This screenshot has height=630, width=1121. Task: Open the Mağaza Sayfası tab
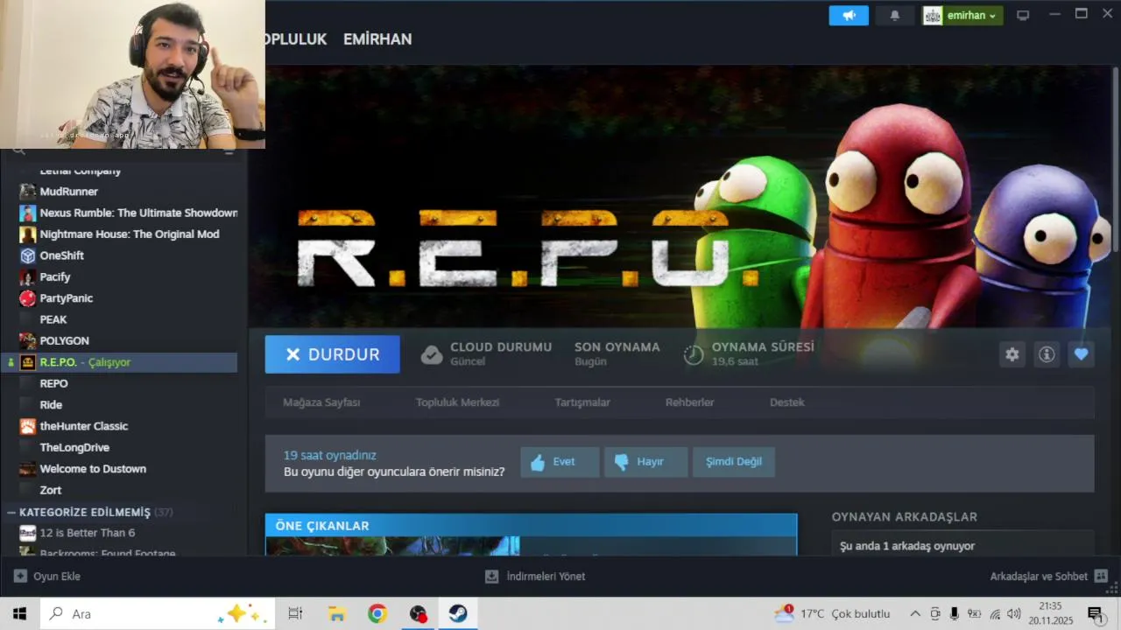coord(321,402)
